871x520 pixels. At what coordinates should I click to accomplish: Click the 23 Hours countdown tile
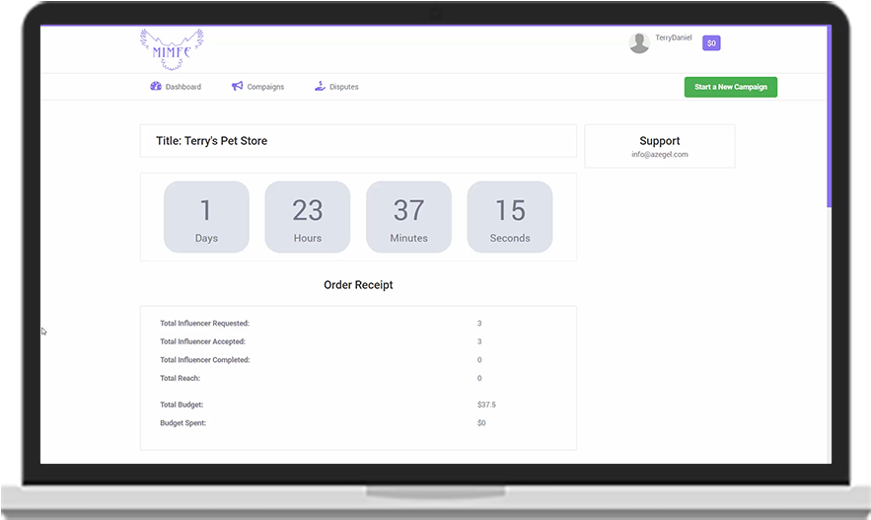[x=307, y=217]
